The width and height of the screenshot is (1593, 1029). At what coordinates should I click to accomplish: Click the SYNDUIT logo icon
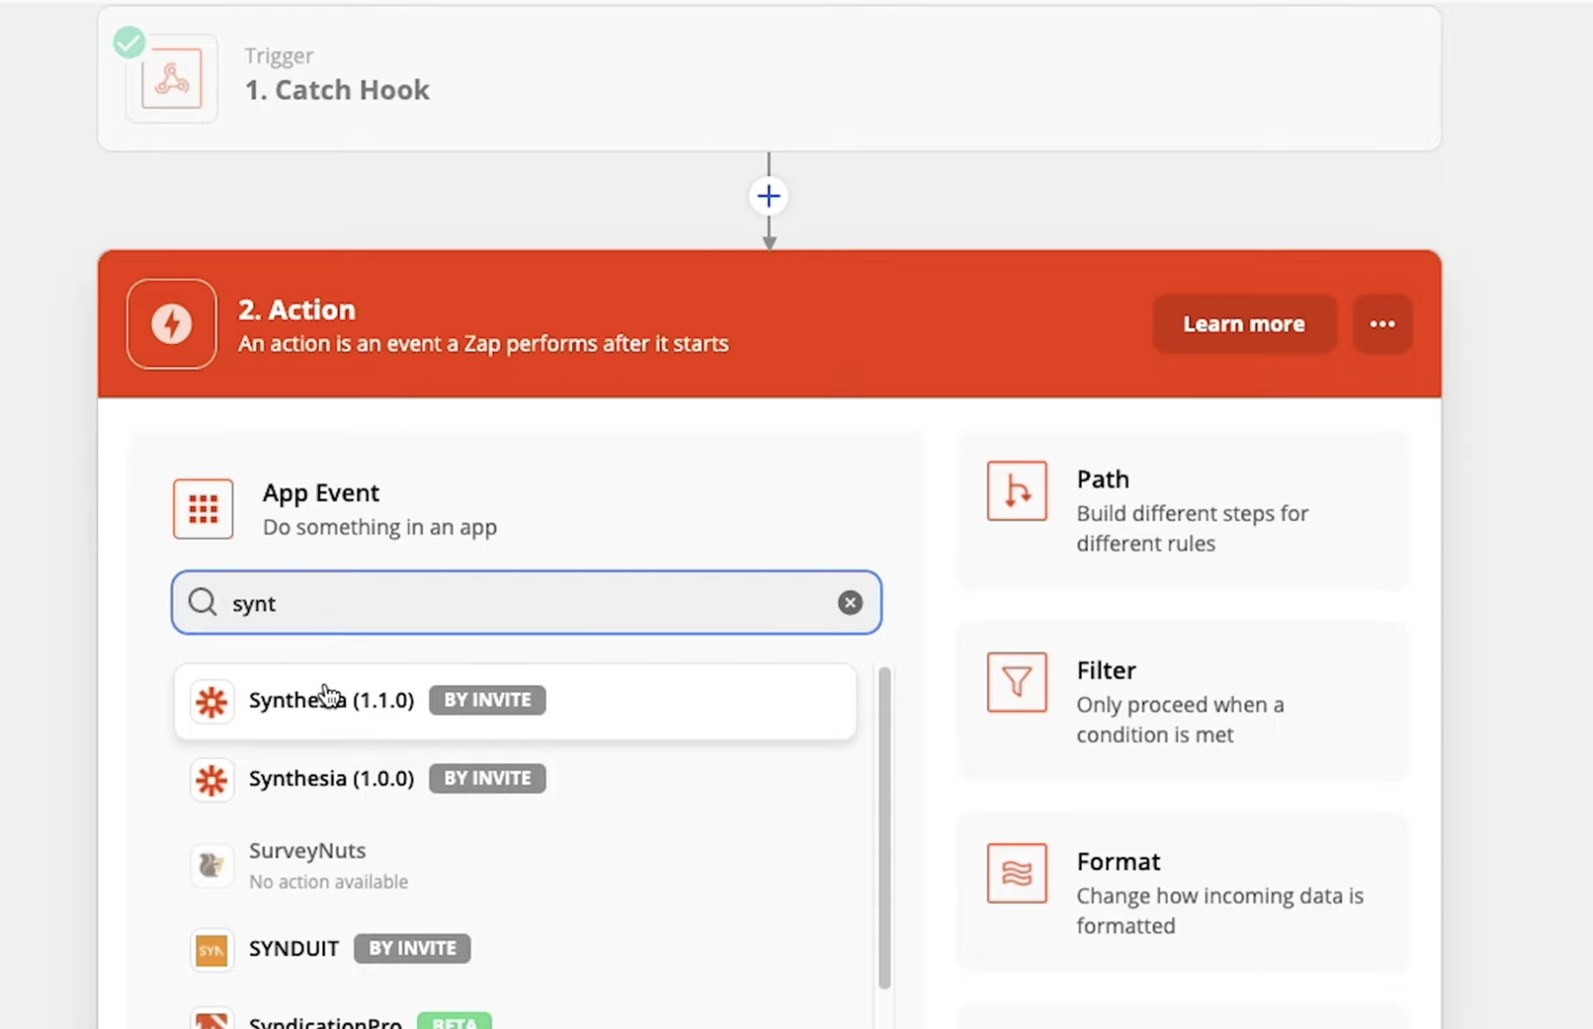point(211,950)
